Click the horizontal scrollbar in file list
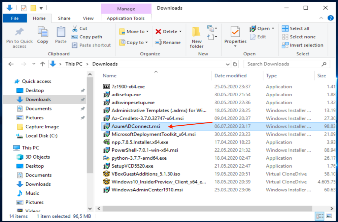This screenshot has height=222, width=338. tap(207, 208)
